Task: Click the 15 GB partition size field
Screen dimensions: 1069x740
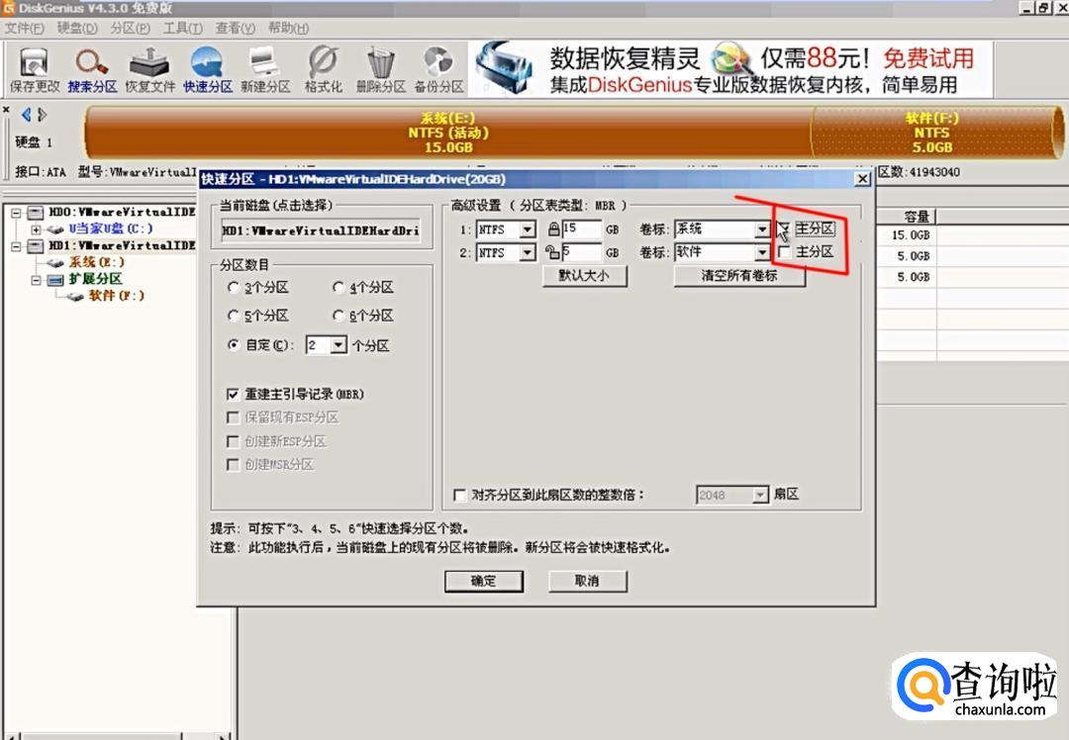Action: tap(582, 230)
